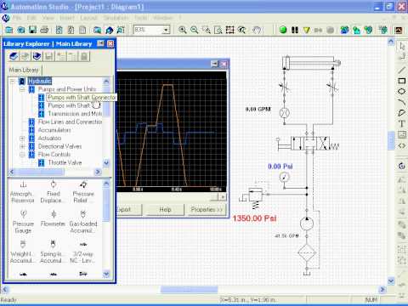Click the third book icon in Library Explorer

coord(37,56)
